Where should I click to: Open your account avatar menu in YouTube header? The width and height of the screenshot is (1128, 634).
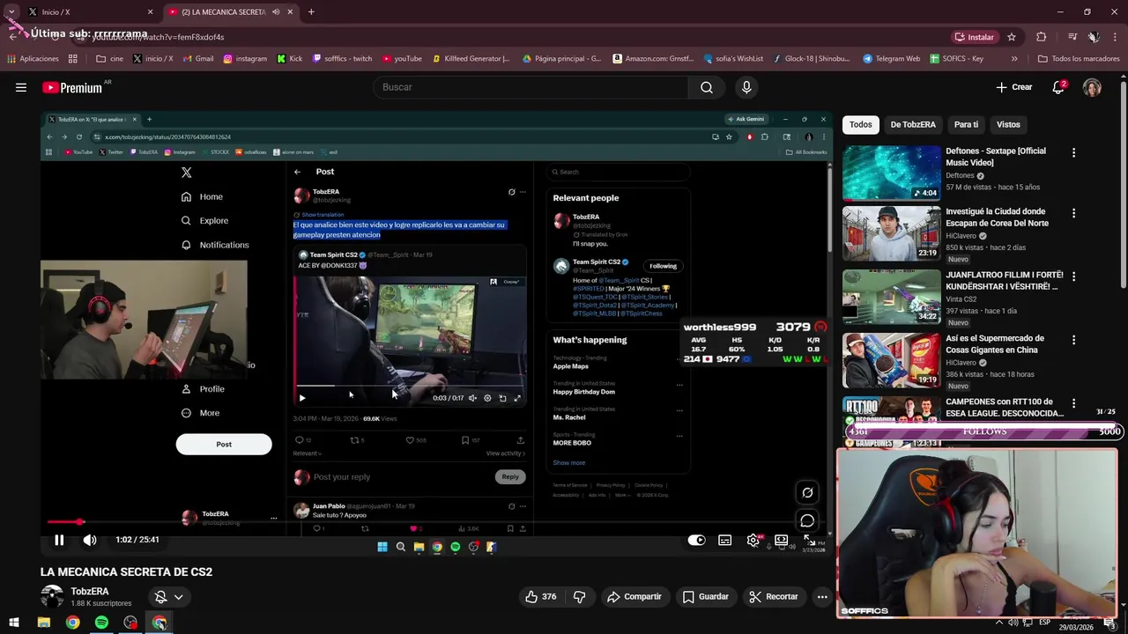[1092, 87]
